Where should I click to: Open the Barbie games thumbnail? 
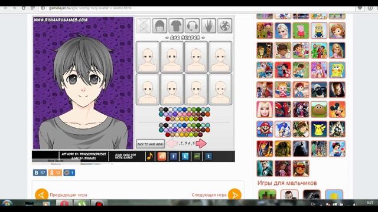pos(265,110)
